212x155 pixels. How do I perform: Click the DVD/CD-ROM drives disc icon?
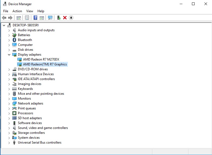(x=14, y=69)
